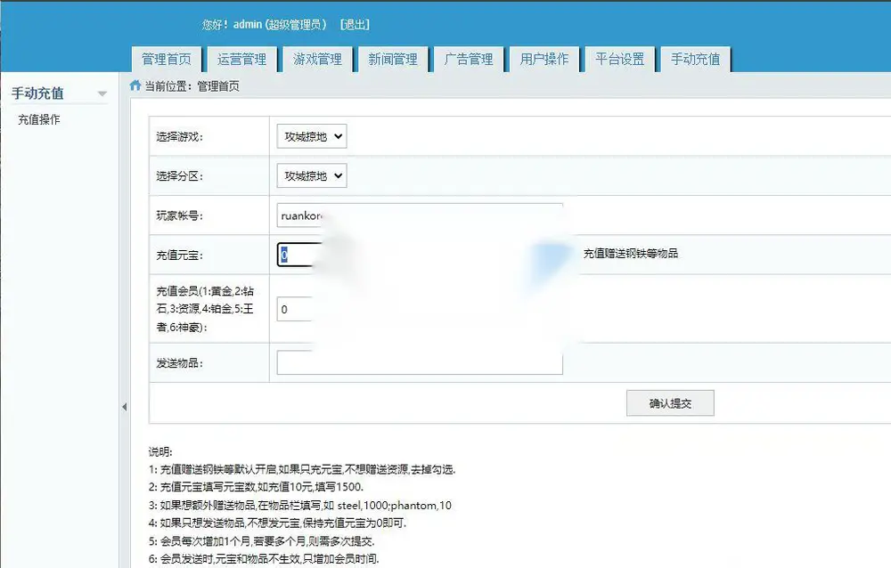Image resolution: width=891 pixels, height=568 pixels.
Task: Click instruction line 4 about 保持充值元宝为0
Action: coord(278,523)
